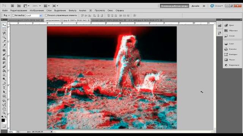Open the Слой auto-select dropdown
Viewport: 243px width, 136px height.
point(34,15)
